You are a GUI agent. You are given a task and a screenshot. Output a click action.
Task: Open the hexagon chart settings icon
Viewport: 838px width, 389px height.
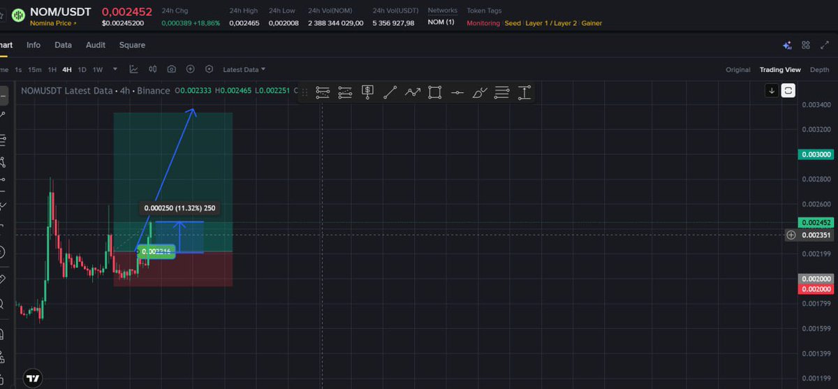[x=209, y=69]
